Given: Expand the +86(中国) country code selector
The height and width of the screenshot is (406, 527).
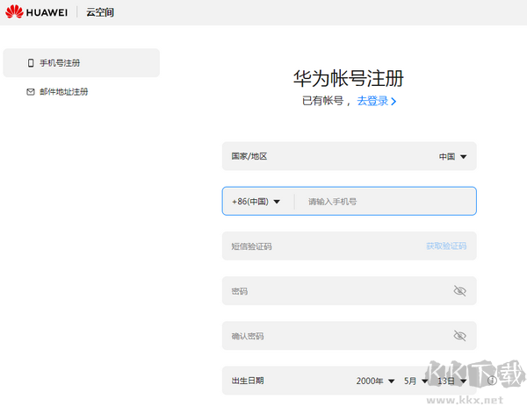Looking at the screenshot, I should (256, 202).
